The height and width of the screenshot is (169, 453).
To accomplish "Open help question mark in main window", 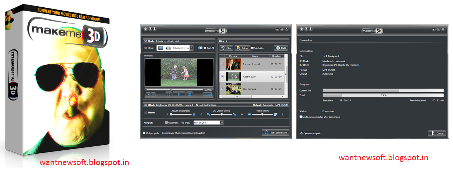I will pyautogui.click(x=150, y=29).
